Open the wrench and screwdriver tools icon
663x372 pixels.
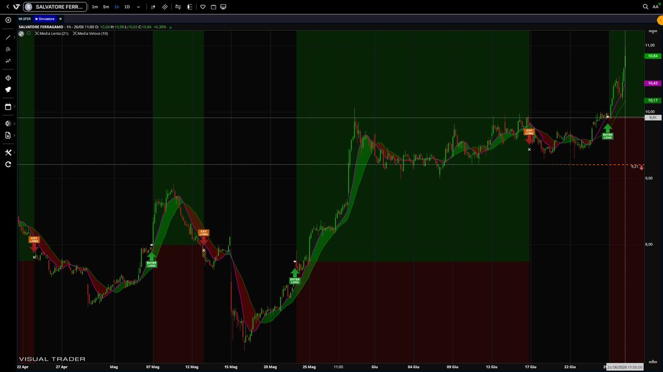tap(8, 153)
